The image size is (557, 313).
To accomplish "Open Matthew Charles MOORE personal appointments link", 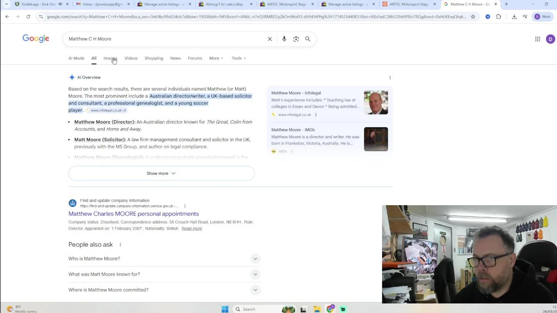I will tap(134, 214).
